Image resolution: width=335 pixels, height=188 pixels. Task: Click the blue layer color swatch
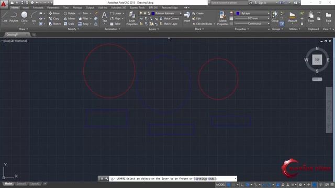[153, 13]
